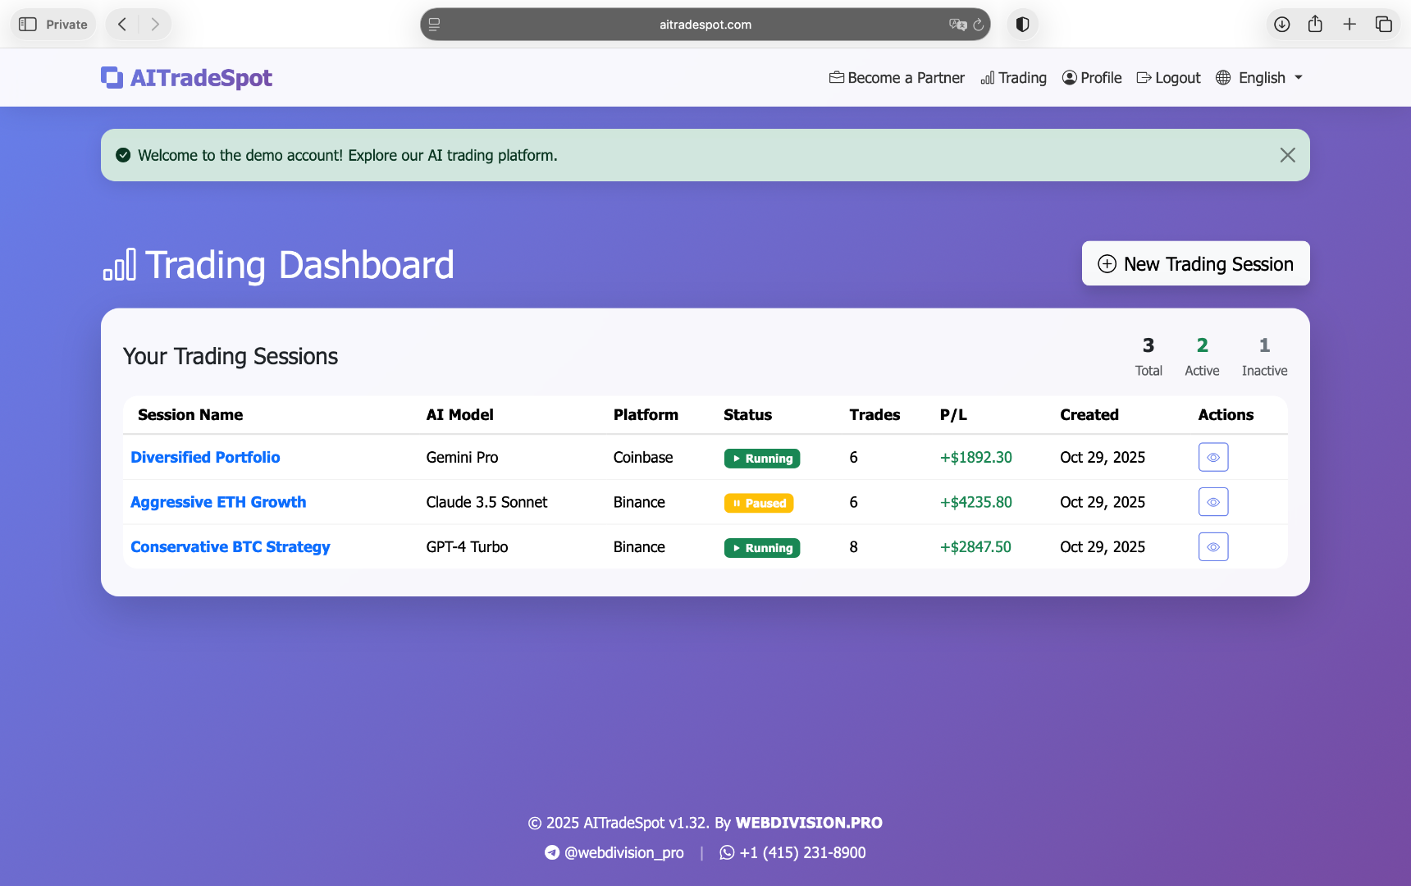Click the page reload icon

click(979, 25)
